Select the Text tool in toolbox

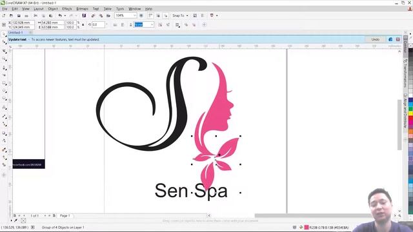pyautogui.click(x=4, y=108)
